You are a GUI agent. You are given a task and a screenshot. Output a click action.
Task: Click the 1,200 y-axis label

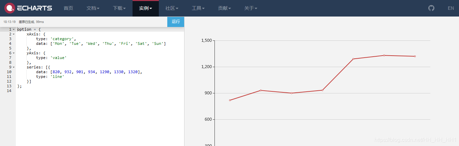coord(206,67)
